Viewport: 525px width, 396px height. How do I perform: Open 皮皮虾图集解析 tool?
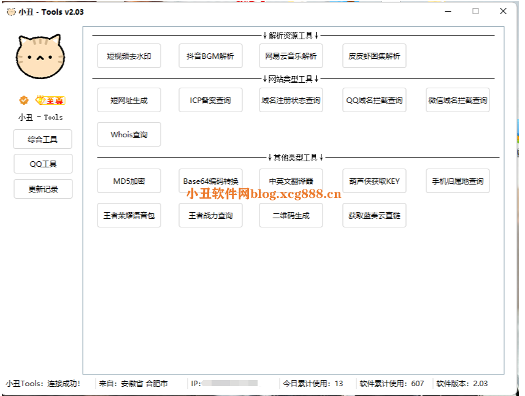[374, 56]
